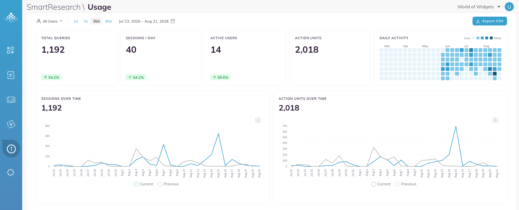Click the Daily Activity heading
Image resolution: width=519 pixels, height=210 pixels.
point(394,38)
